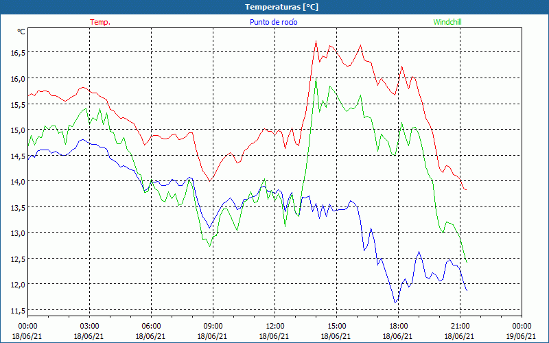Click the 09:00 time axis label

tap(213, 327)
